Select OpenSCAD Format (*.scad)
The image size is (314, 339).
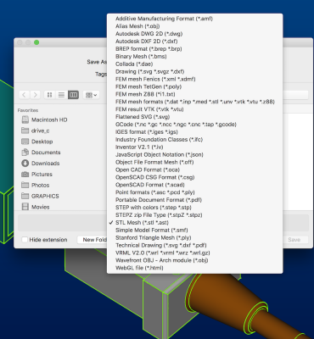point(194,185)
